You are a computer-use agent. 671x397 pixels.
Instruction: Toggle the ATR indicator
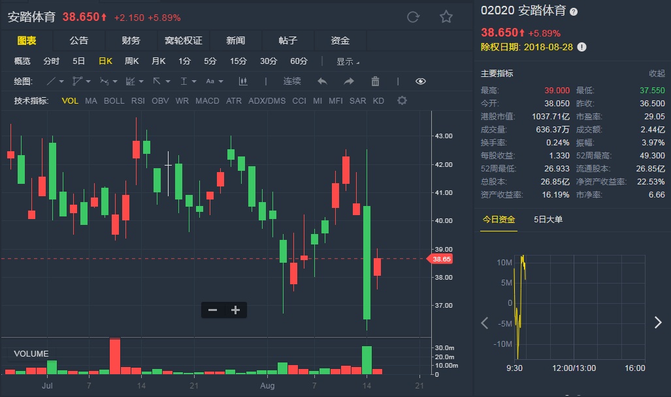pos(234,101)
